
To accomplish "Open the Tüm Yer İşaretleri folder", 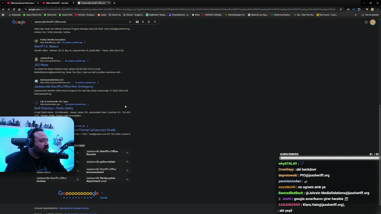I will (370, 15).
